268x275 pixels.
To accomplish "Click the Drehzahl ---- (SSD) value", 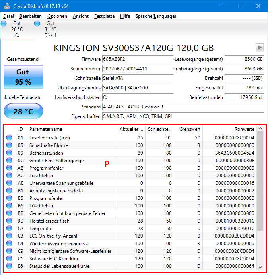I will coord(244,78).
